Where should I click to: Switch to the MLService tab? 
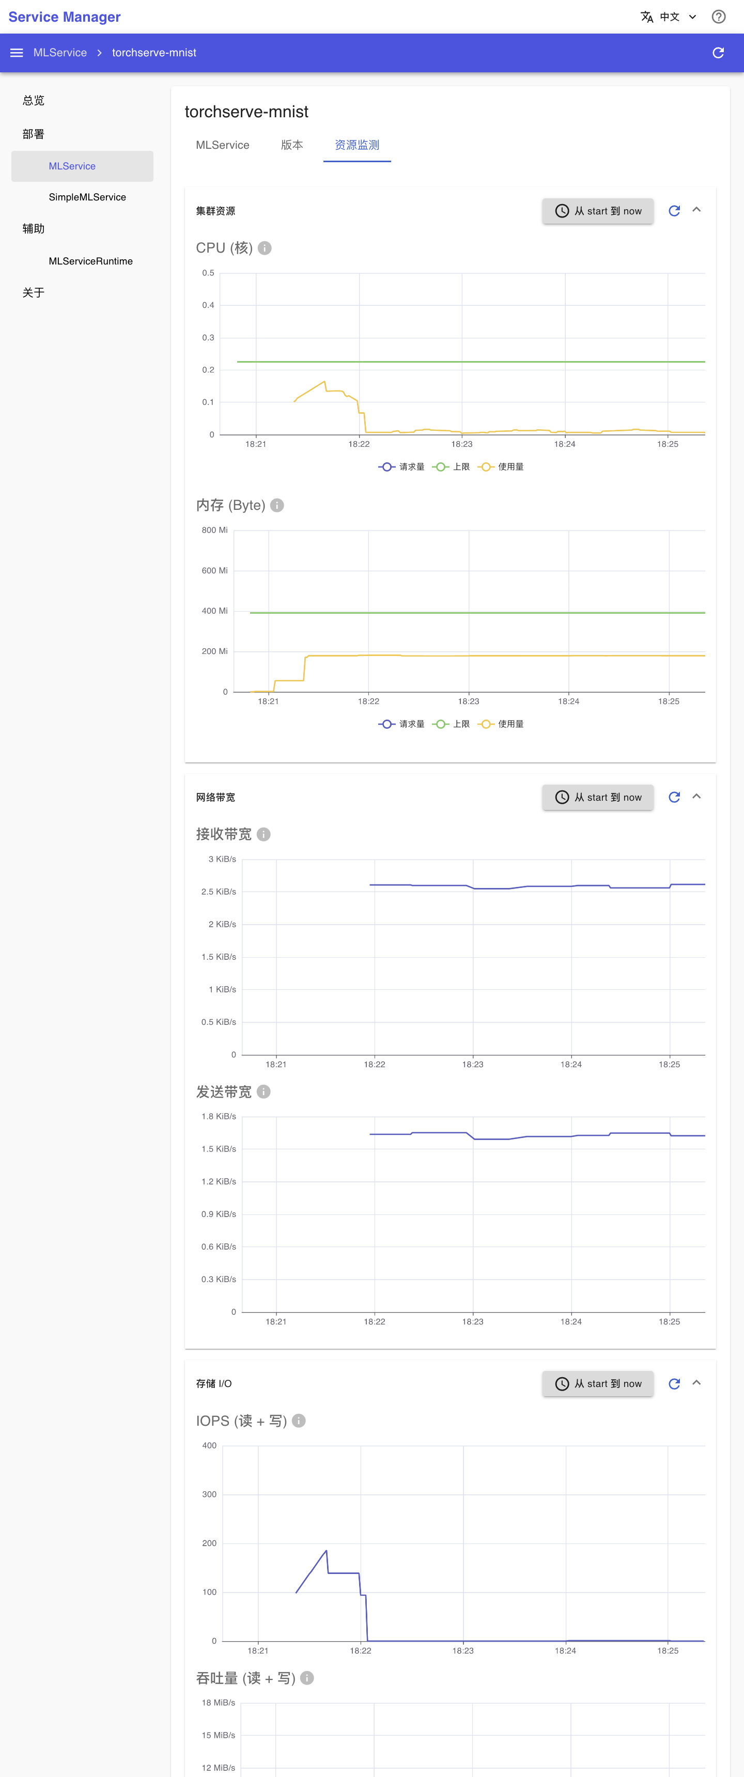pyautogui.click(x=223, y=146)
